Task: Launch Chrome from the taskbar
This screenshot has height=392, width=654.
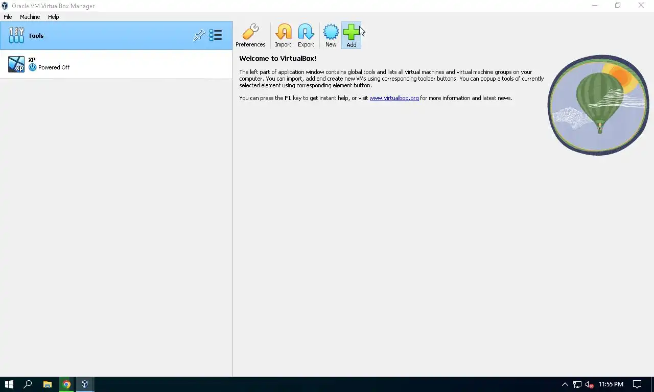Action: click(66, 384)
